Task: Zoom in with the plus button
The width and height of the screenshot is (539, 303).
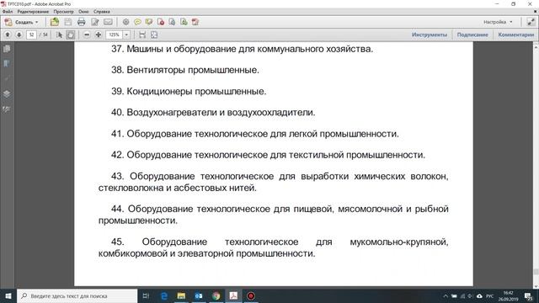Action: click(x=99, y=35)
